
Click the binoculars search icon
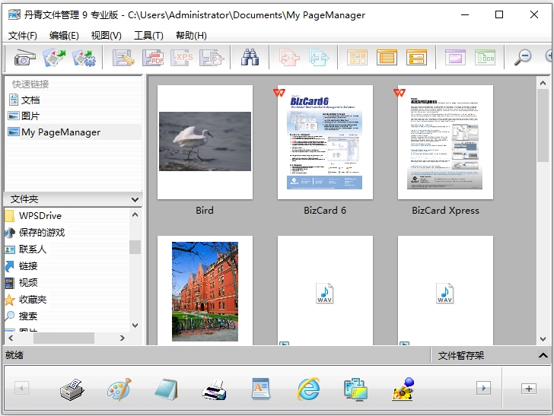pos(250,57)
